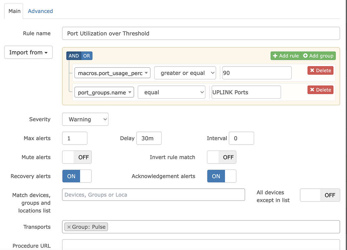Open the macros.port_usage_perc field selector caret
This screenshot has width=347, height=250.
(146, 73)
